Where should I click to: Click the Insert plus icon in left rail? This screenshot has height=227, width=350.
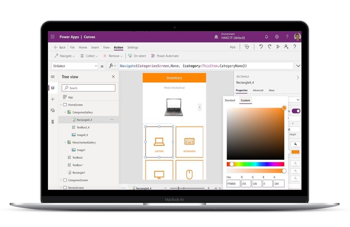pos(52,99)
